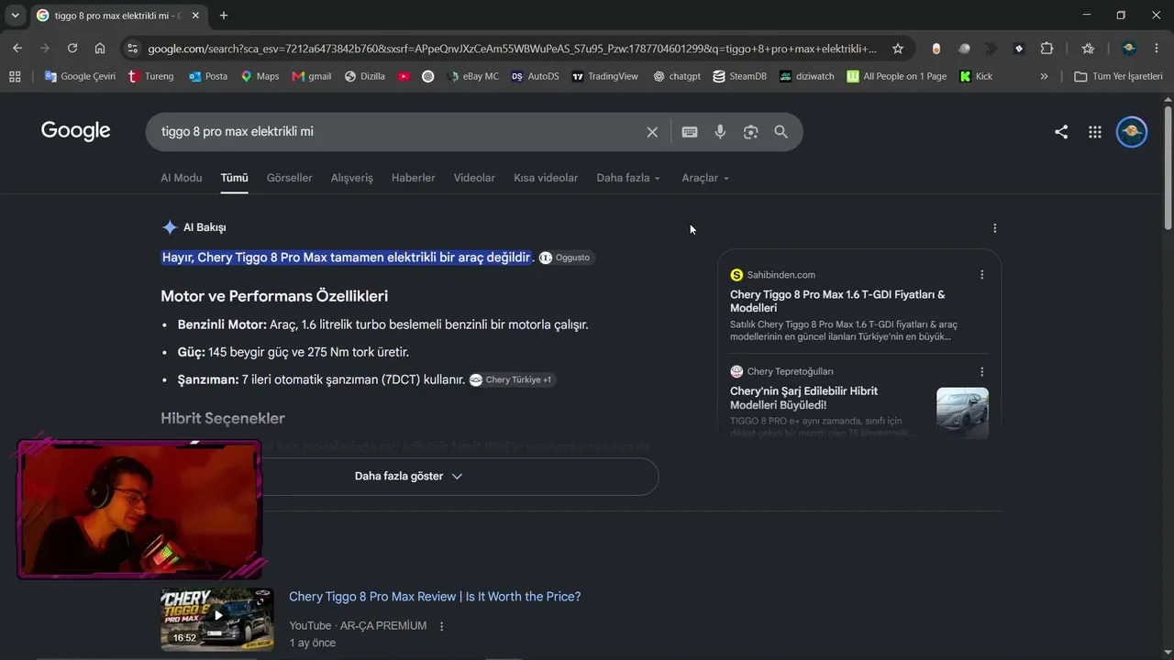Viewport: 1174px width, 660px height.
Task: Open the Dizilla bookmark
Action: click(364, 77)
